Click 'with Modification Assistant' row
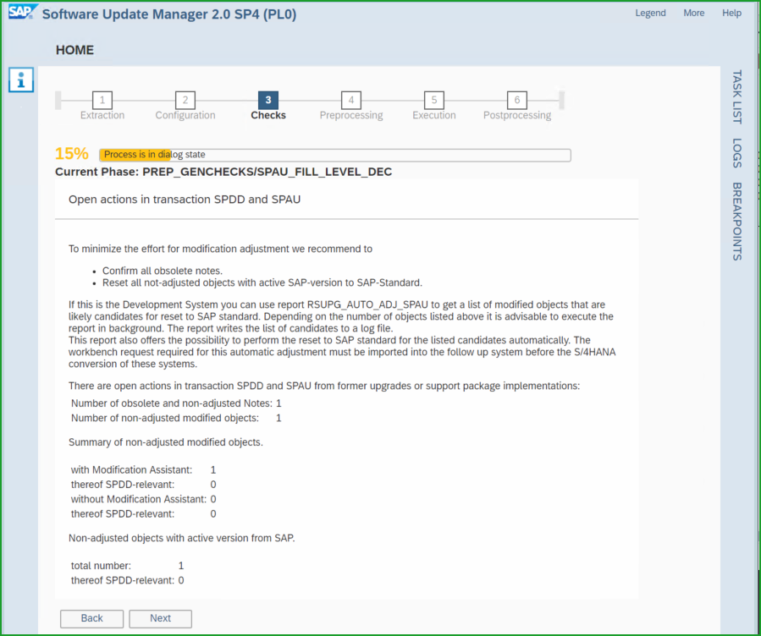The height and width of the screenshot is (636, 761). click(144, 469)
